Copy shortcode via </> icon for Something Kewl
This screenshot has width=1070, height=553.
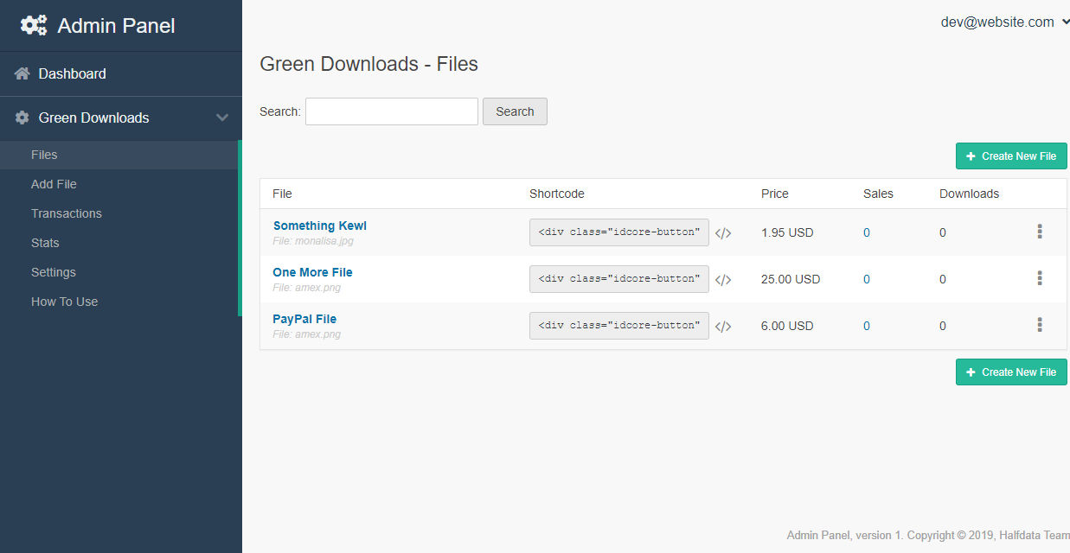(723, 232)
